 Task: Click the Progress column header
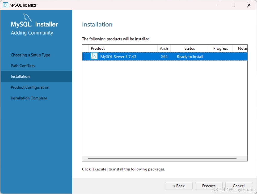[x=220, y=48]
